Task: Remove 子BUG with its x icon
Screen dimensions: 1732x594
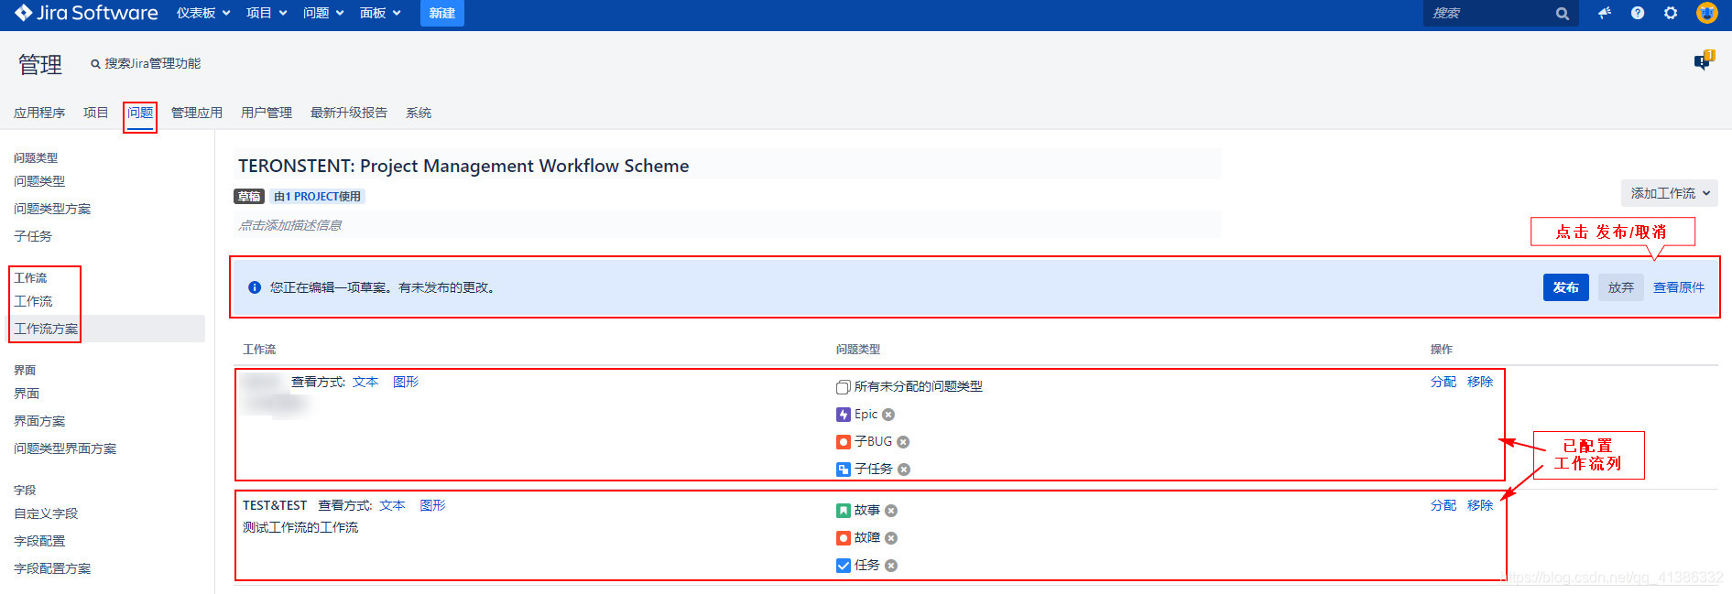Action: (x=903, y=442)
